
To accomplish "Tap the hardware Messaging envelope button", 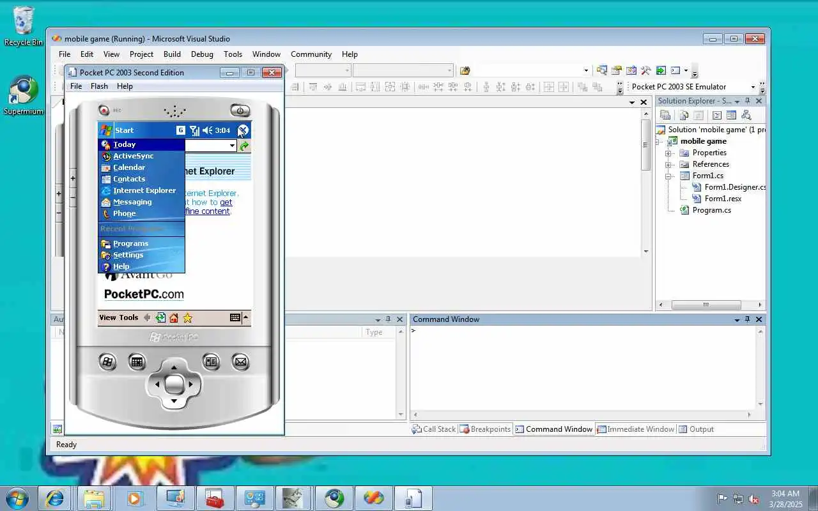I will pyautogui.click(x=241, y=362).
